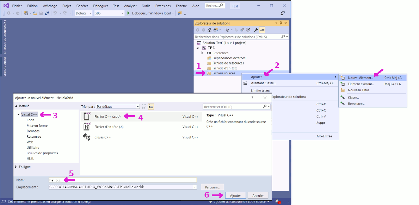Click the pending changes filter clock icon
419x205 pixels.
227,30
